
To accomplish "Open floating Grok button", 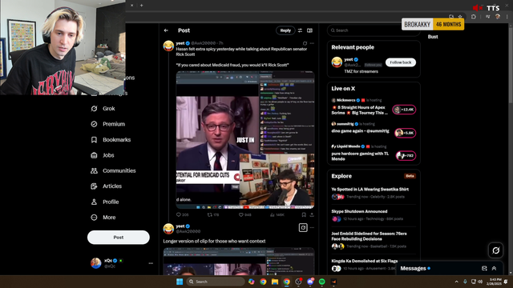I will point(495,250).
